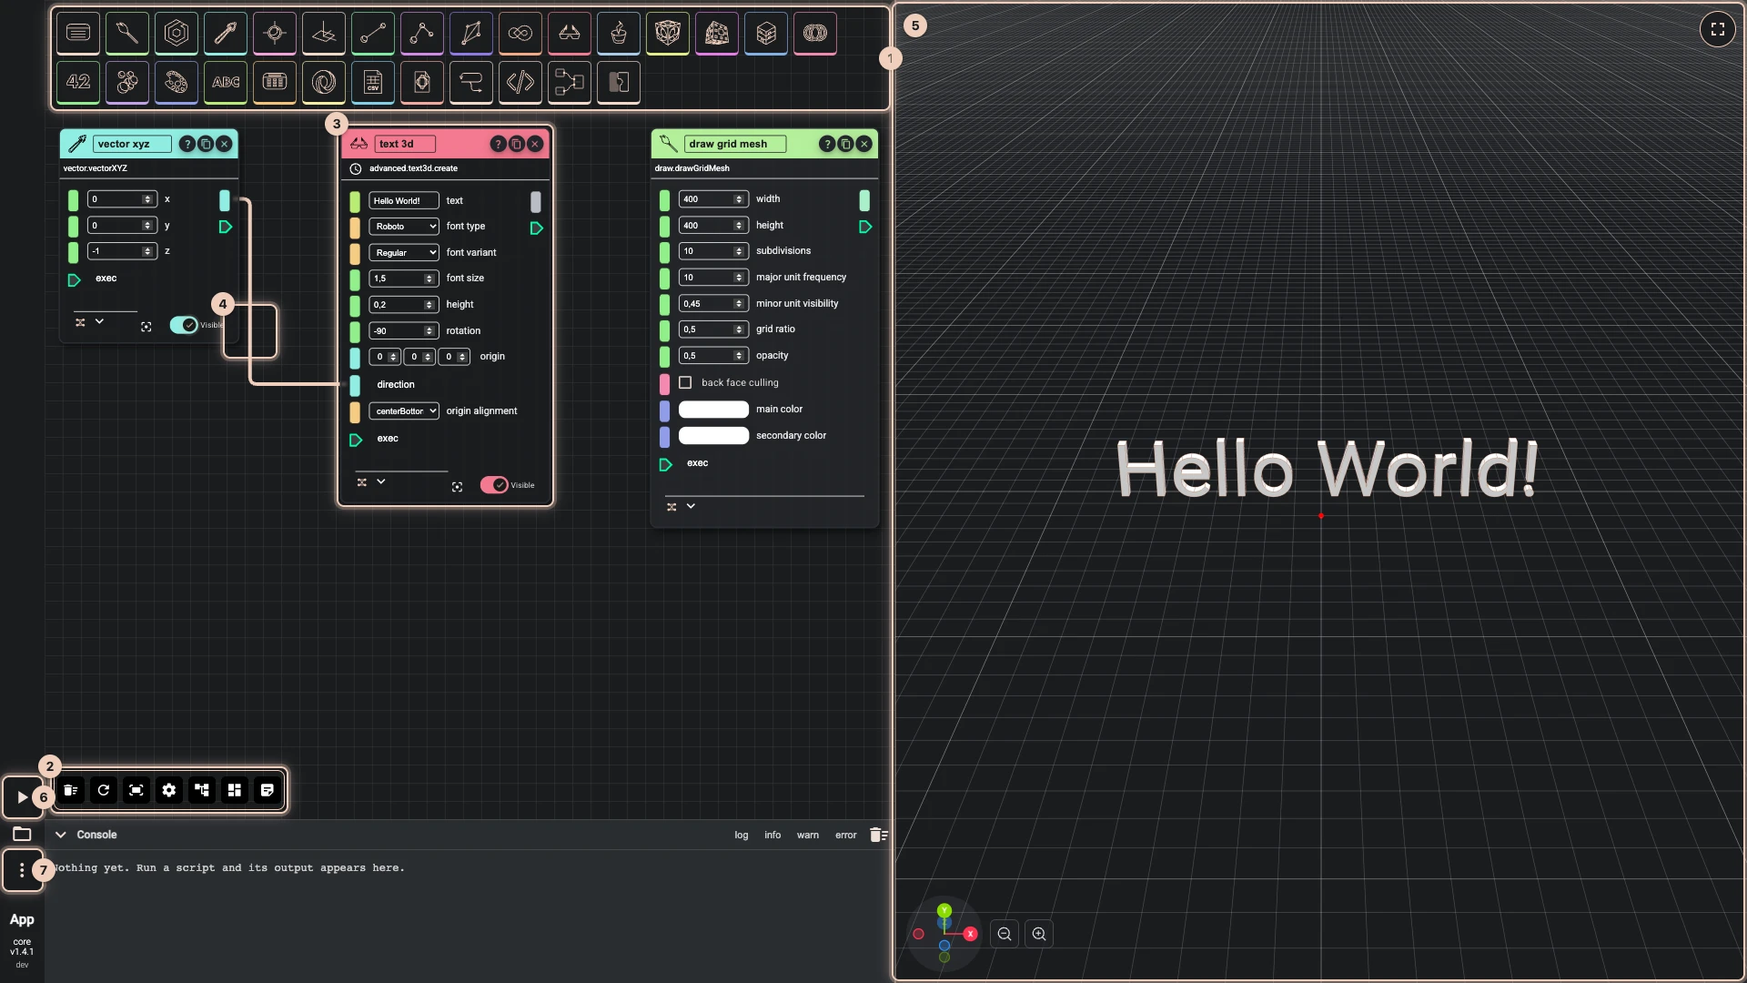This screenshot has width=1747, height=983.
Task: Open the settings gear in bottom toolbar
Action: click(x=169, y=790)
